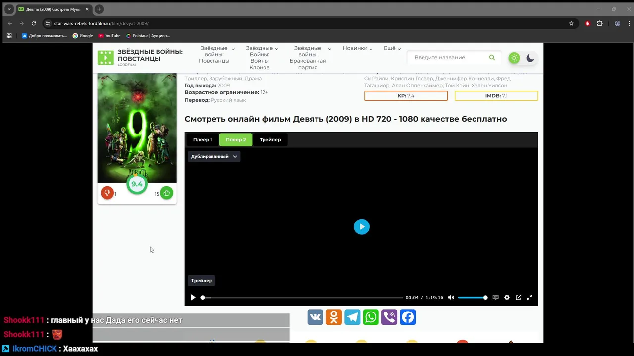The height and width of the screenshot is (356, 634).
Task: Select the Трейлер tab
Action: pos(270,140)
